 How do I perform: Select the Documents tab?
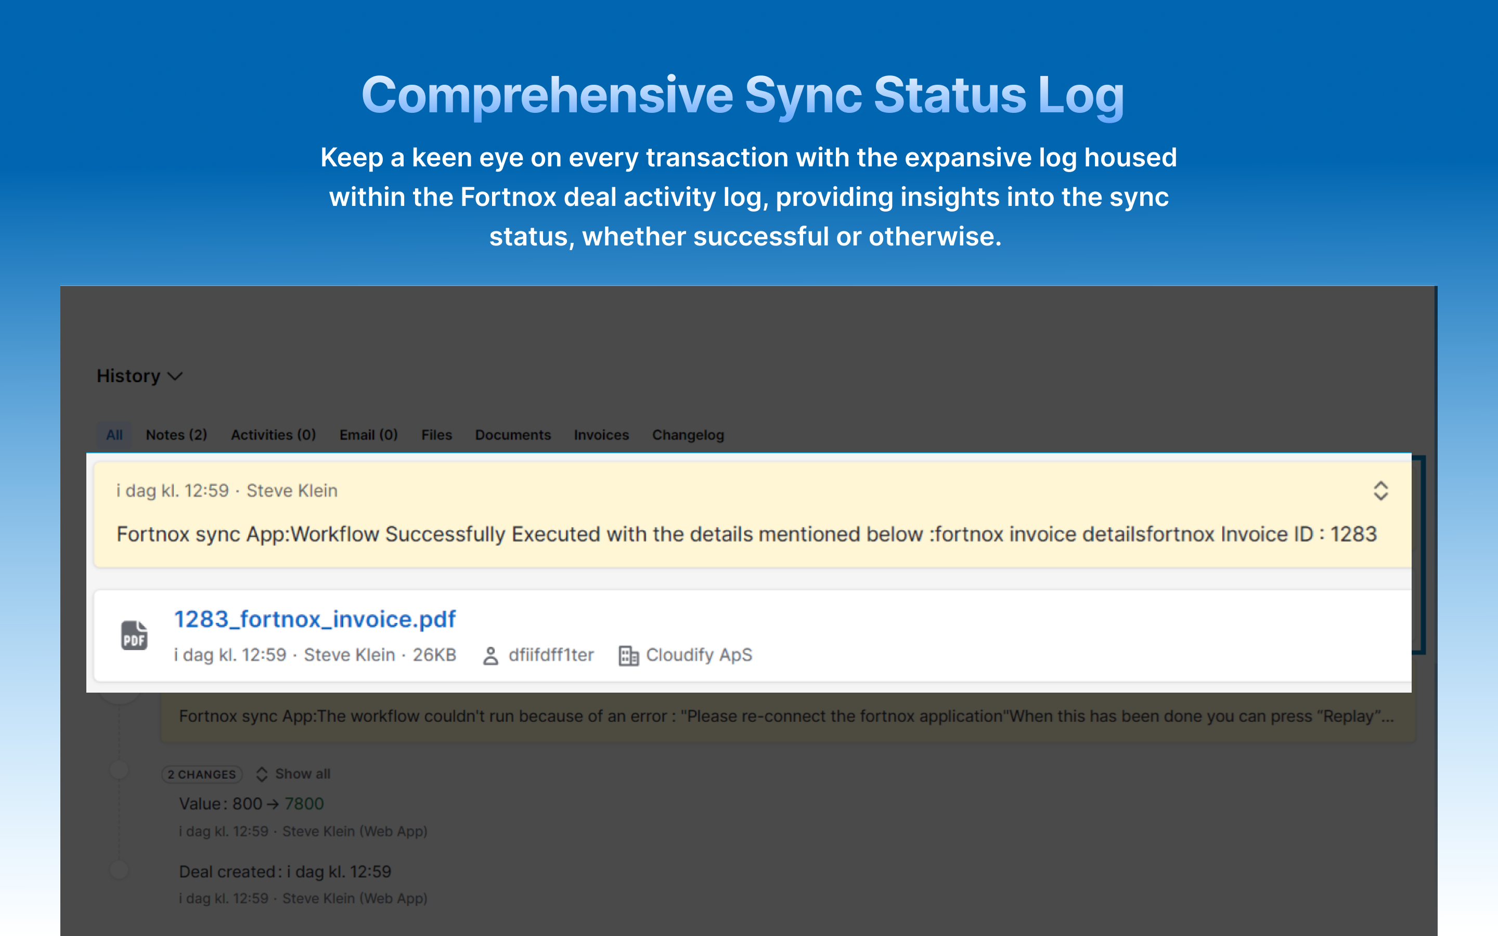512,435
